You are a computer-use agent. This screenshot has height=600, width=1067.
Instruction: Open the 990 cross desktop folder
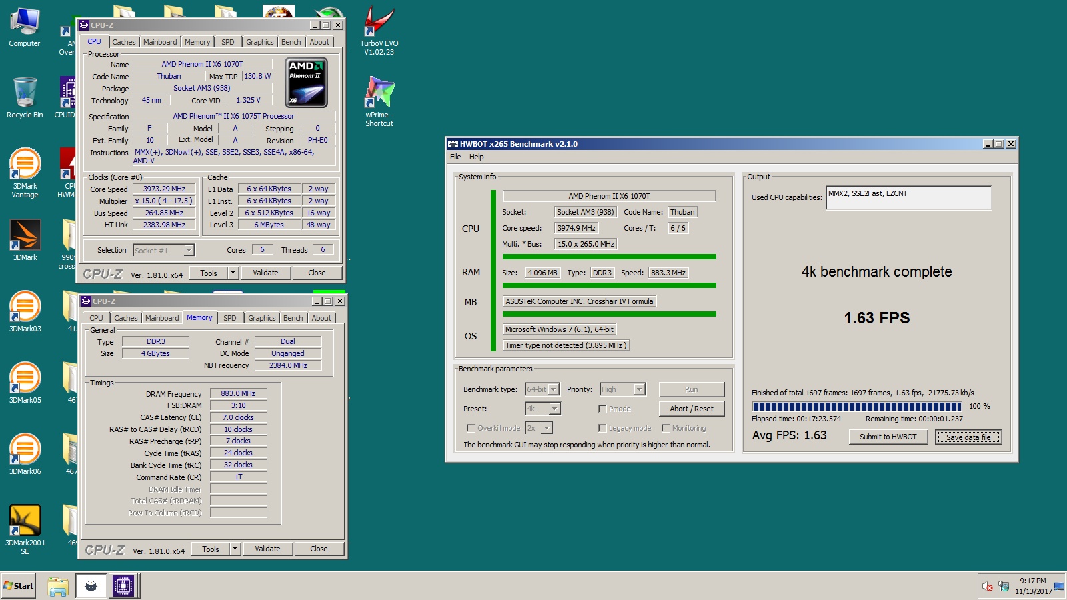coord(69,244)
